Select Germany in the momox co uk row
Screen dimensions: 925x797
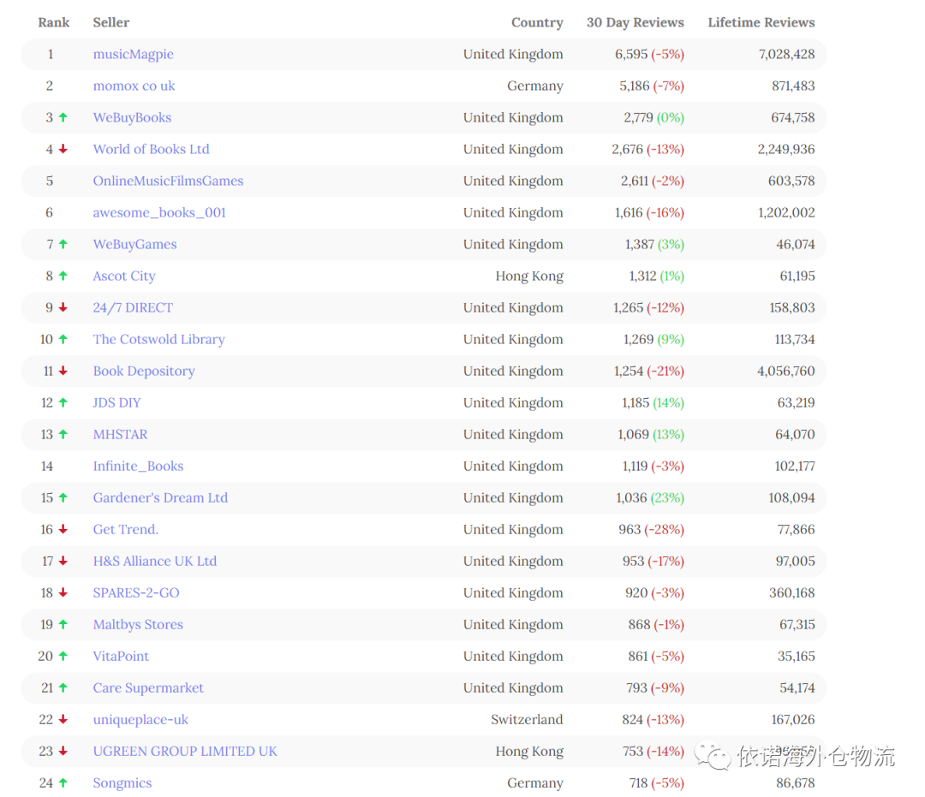point(535,86)
